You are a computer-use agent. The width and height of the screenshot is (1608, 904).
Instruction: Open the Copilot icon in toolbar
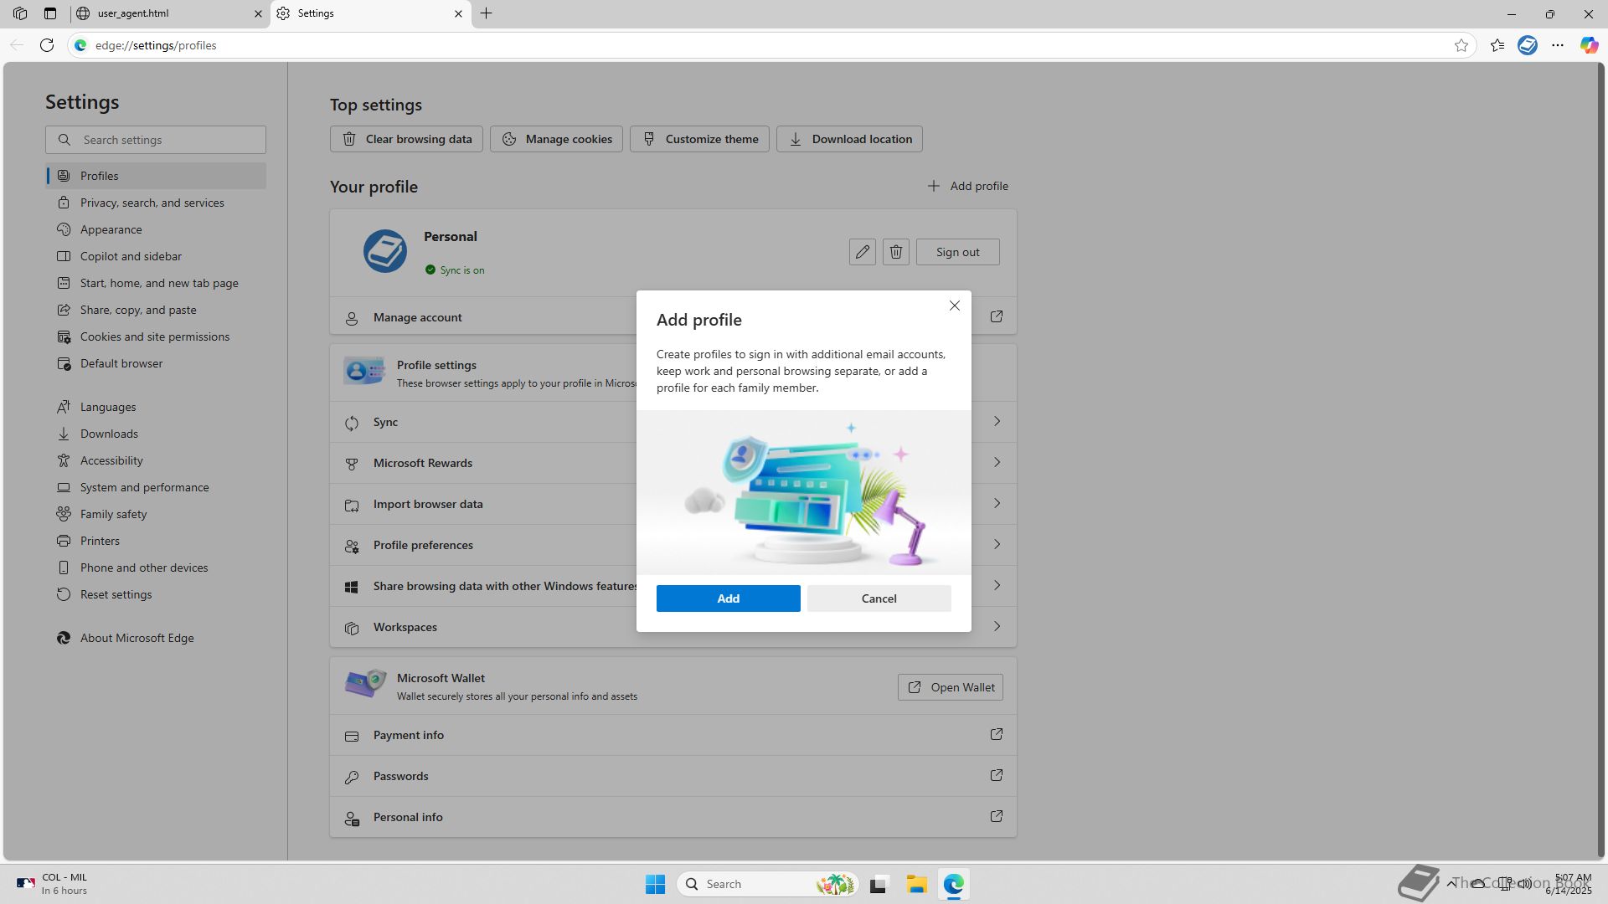tap(1589, 45)
